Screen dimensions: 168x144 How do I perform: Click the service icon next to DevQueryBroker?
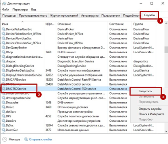coord(4,47)
